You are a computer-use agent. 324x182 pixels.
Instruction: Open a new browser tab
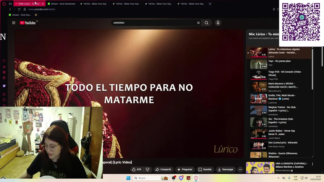(x=210, y=4)
